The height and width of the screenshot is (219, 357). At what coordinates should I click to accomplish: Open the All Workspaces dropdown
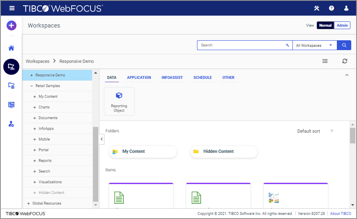(x=315, y=45)
